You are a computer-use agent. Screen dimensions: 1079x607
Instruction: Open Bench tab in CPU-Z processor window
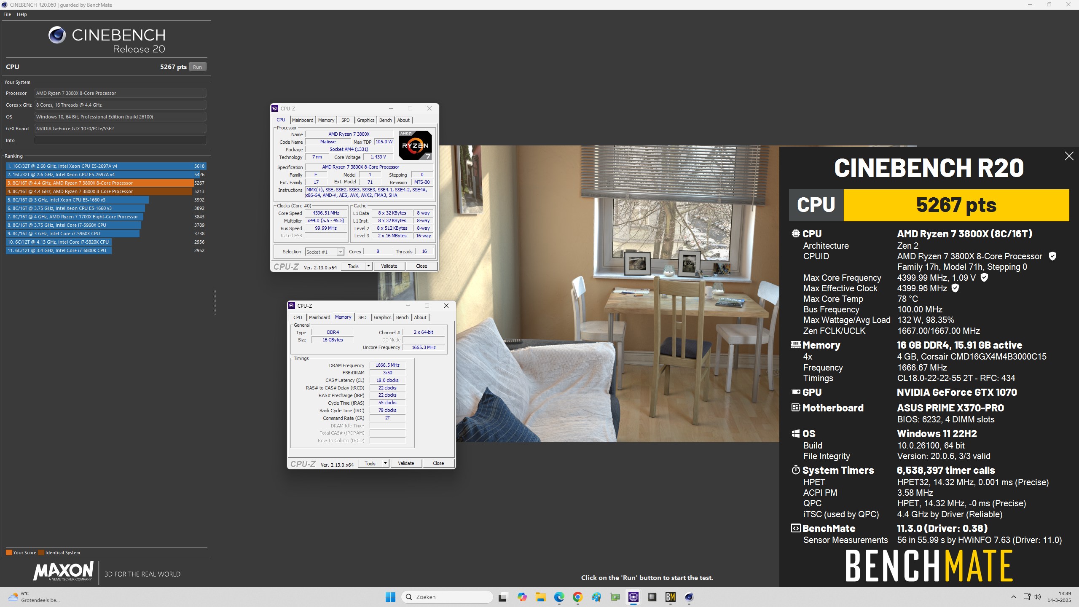click(385, 120)
